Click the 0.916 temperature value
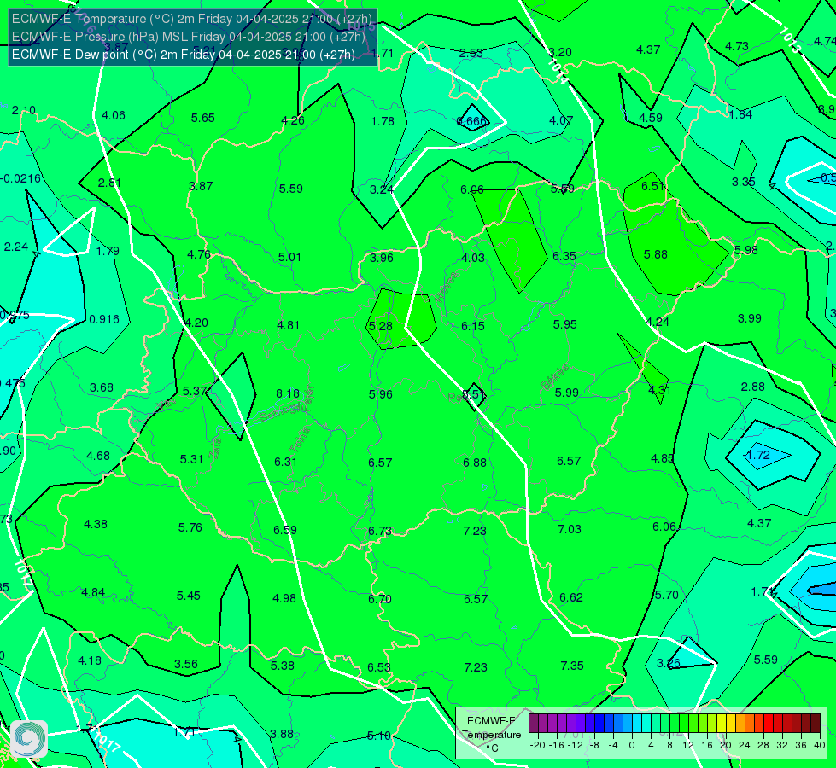This screenshot has width=836, height=768. 104,319
